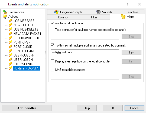Switch to the Common tab
This screenshot has width=146, height=113.
coord(64,17)
